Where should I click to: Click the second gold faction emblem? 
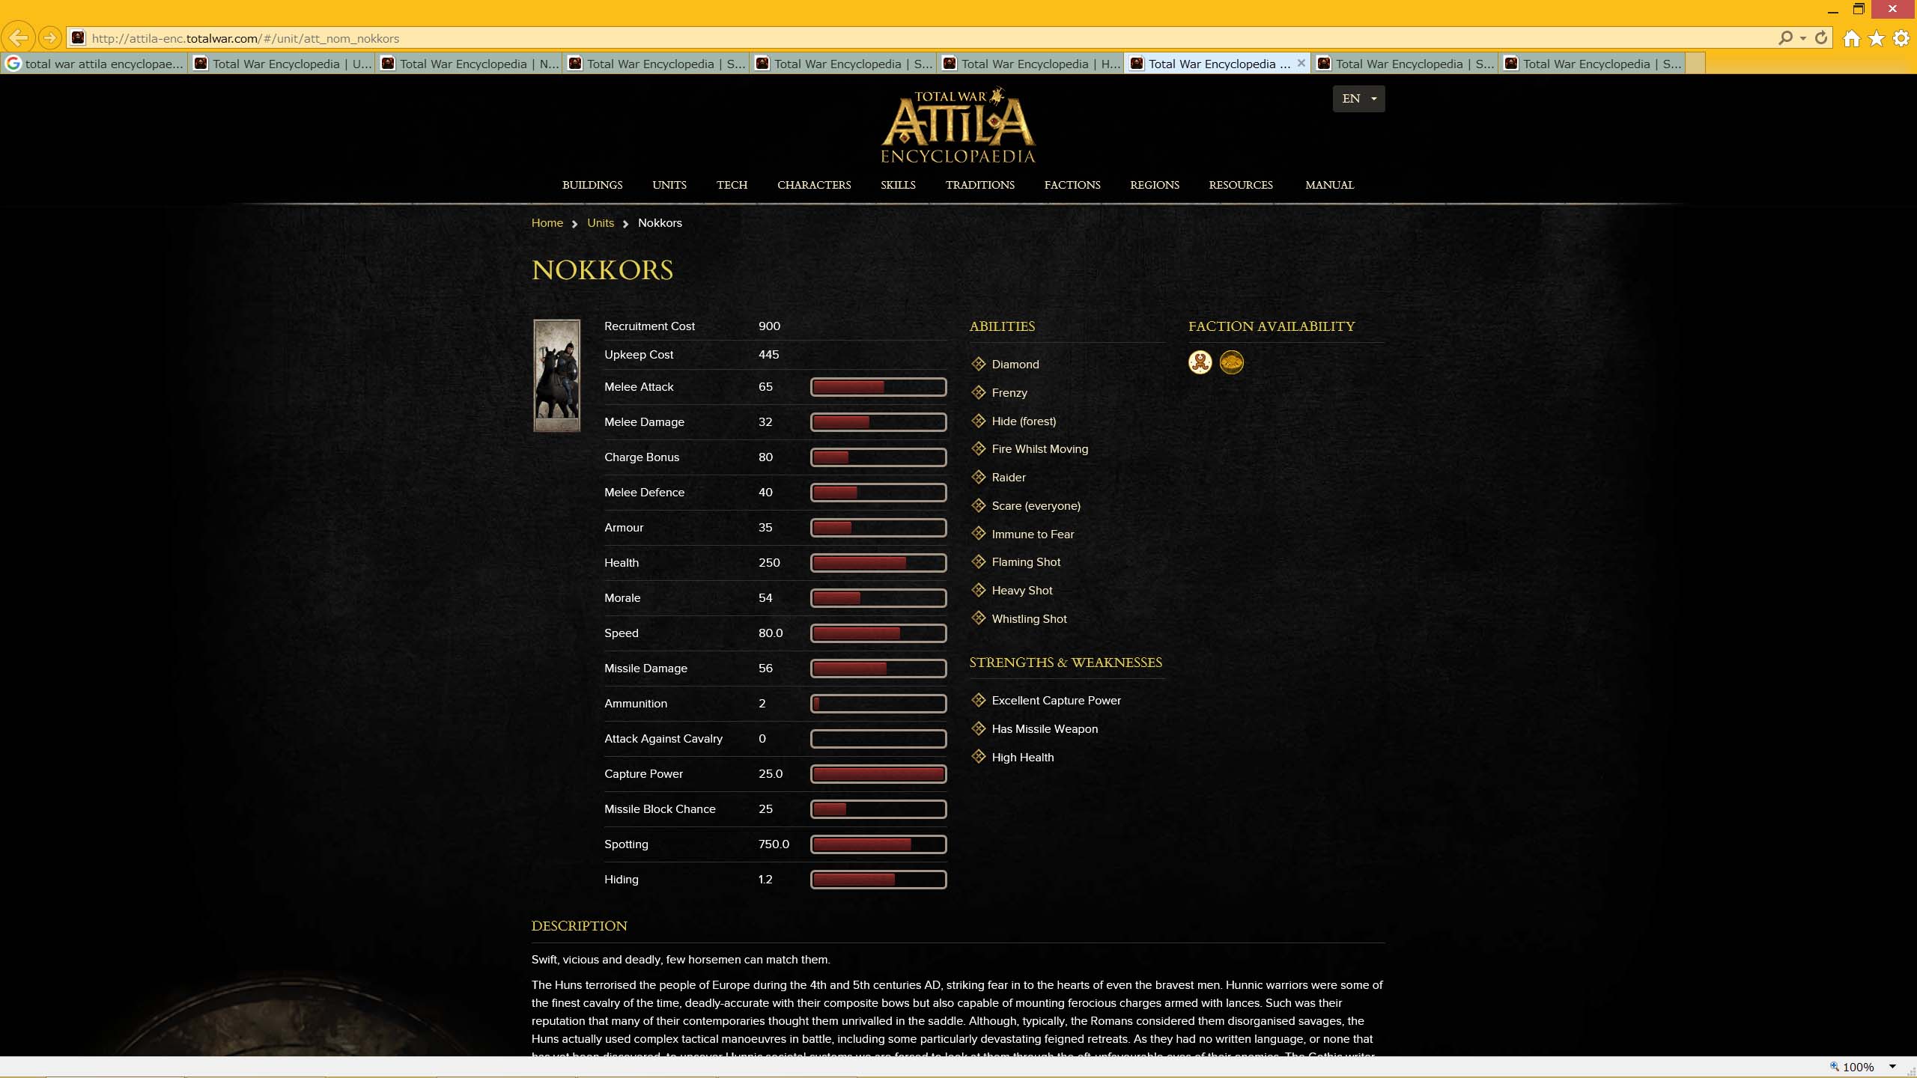(x=1232, y=362)
